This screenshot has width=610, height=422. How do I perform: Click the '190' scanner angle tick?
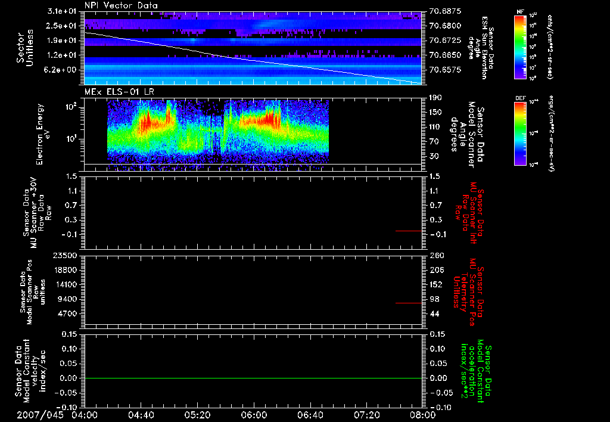click(435, 98)
